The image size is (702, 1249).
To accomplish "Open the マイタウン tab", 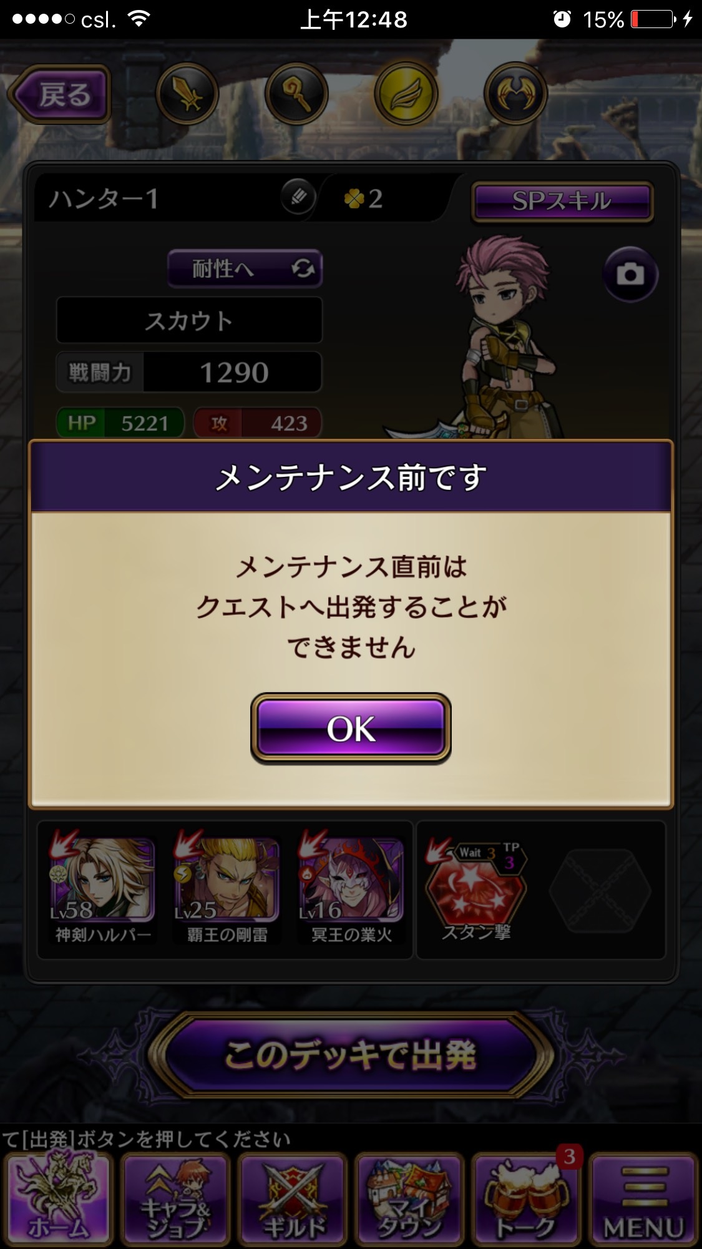I will pos(409,1199).
